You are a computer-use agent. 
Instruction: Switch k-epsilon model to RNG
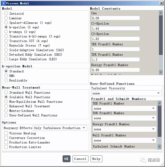tap(6, 76)
